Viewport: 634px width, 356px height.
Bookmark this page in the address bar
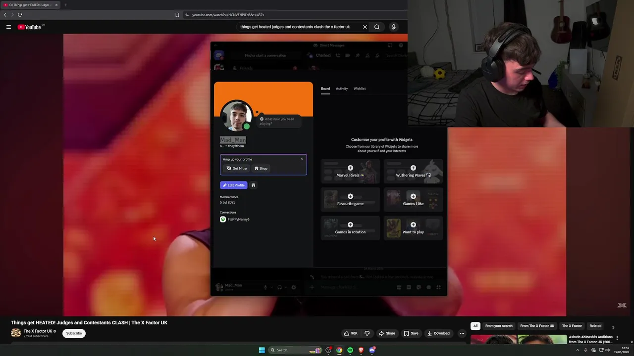click(177, 15)
